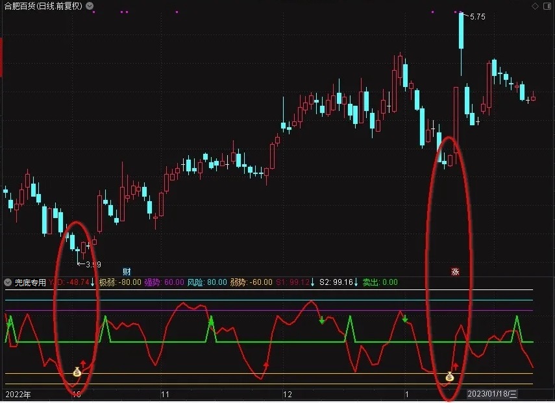Viewport: 555px width, 403px height.
Task: Select the money bag signal near October
Action: (77, 372)
